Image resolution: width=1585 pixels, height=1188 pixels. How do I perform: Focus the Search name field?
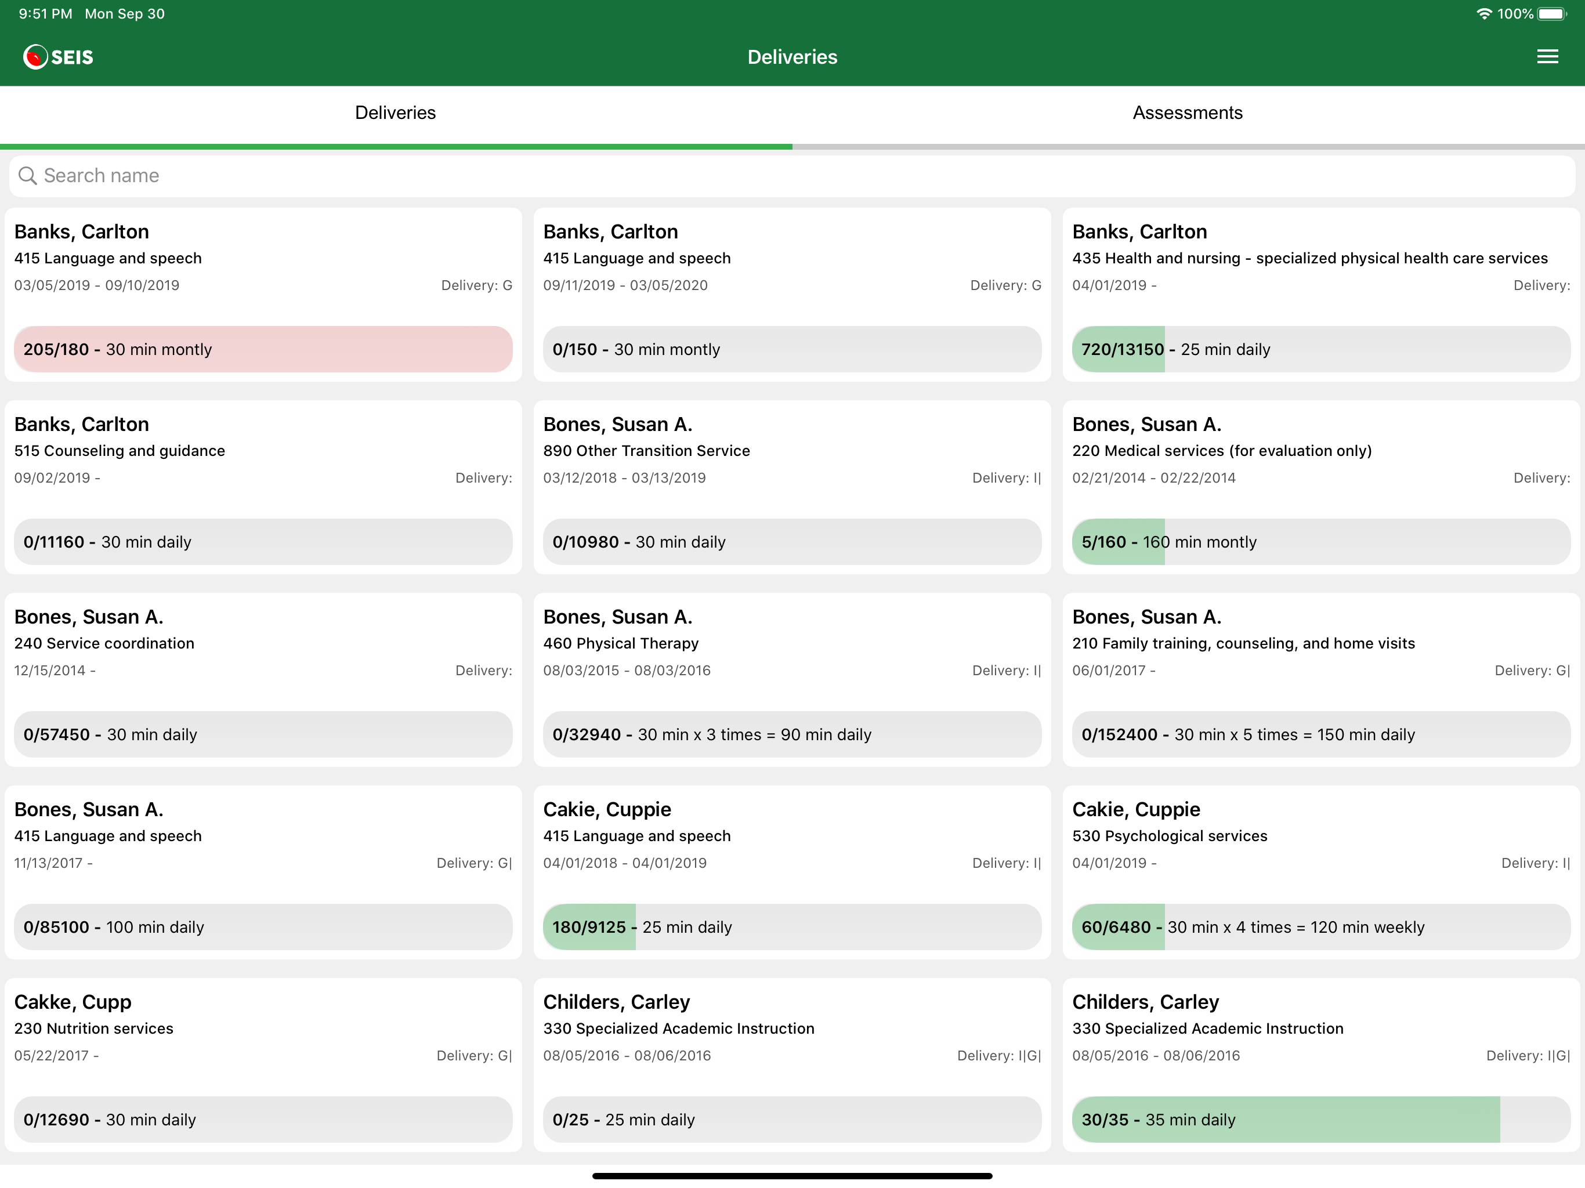[x=792, y=176]
